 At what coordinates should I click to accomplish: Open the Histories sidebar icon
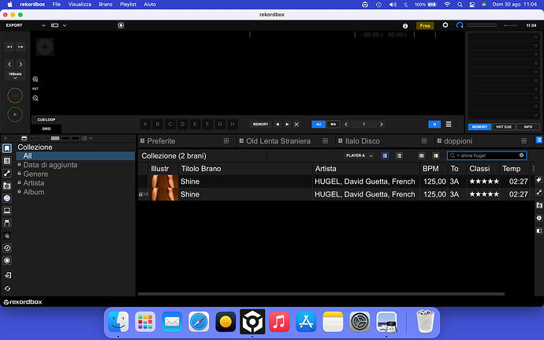pos(7,248)
